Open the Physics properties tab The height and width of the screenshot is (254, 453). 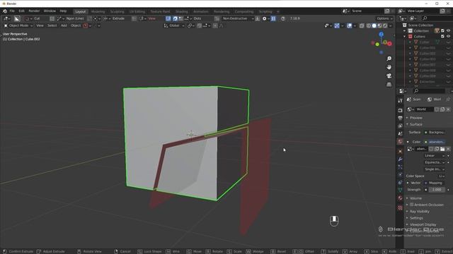click(x=400, y=174)
